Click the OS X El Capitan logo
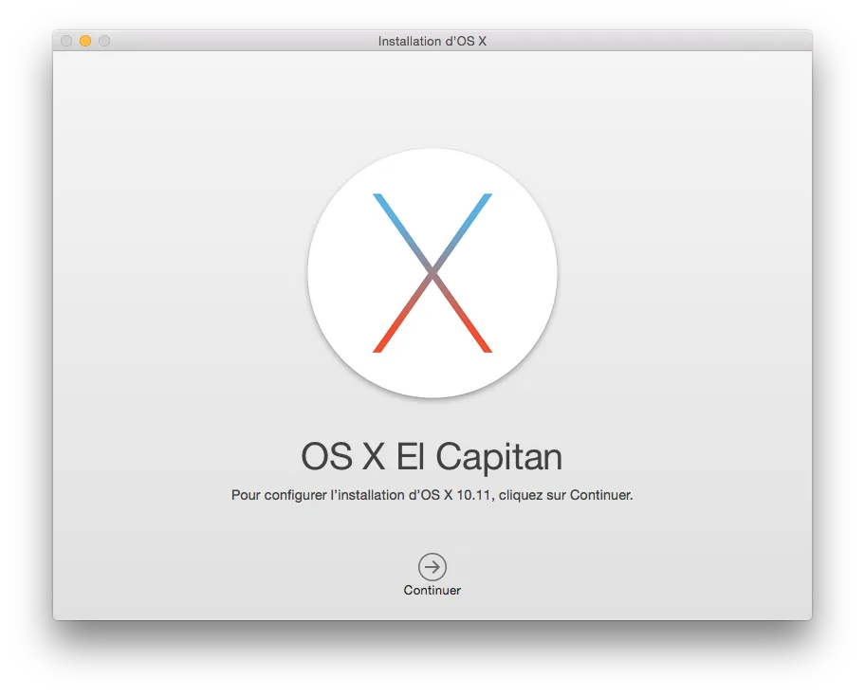 (x=432, y=273)
